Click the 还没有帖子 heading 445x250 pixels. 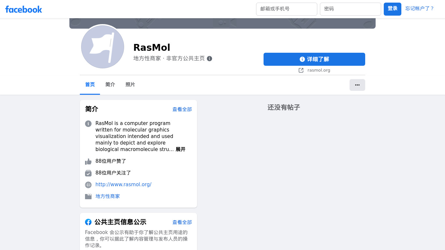[x=284, y=107]
